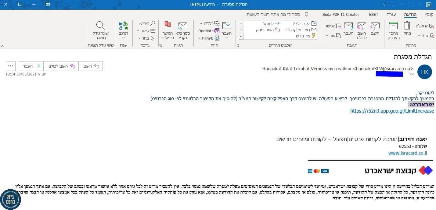Screen dimensions: 436x210
Task: Click the Meeting (פגישה) reply icon
Action: 333,26
